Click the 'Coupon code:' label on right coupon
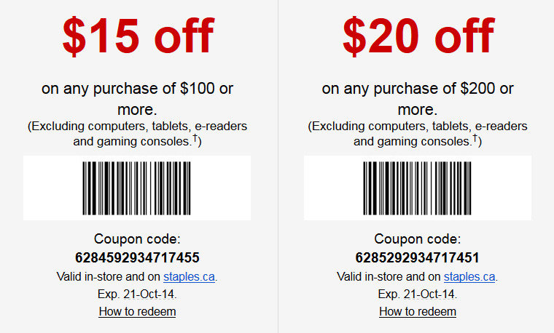 pyautogui.click(x=418, y=239)
